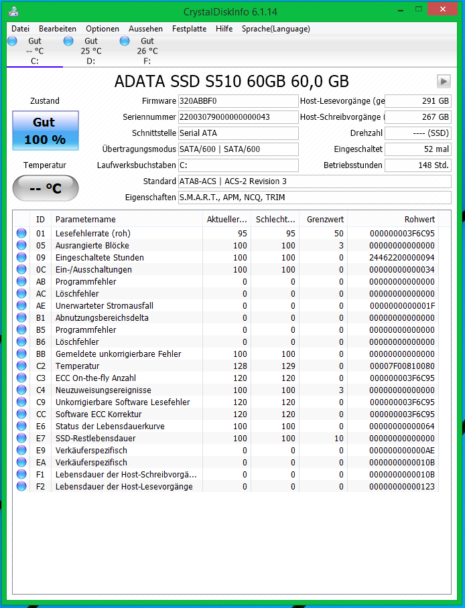Open the Sprache(Language) menu

pyautogui.click(x=275, y=29)
